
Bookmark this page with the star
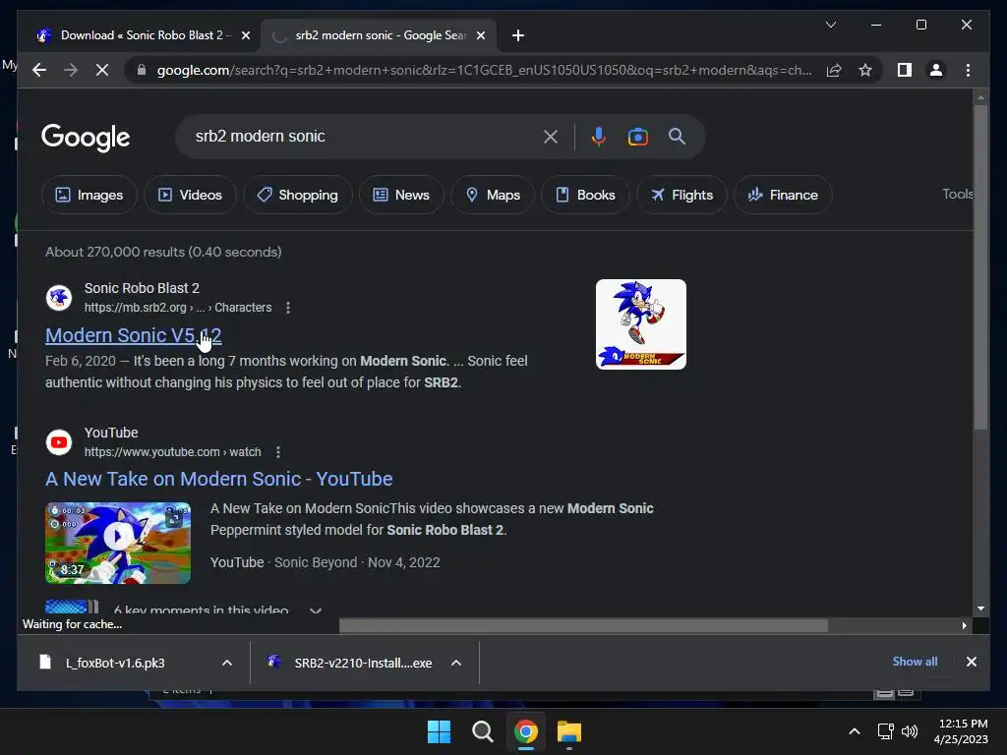865,70
